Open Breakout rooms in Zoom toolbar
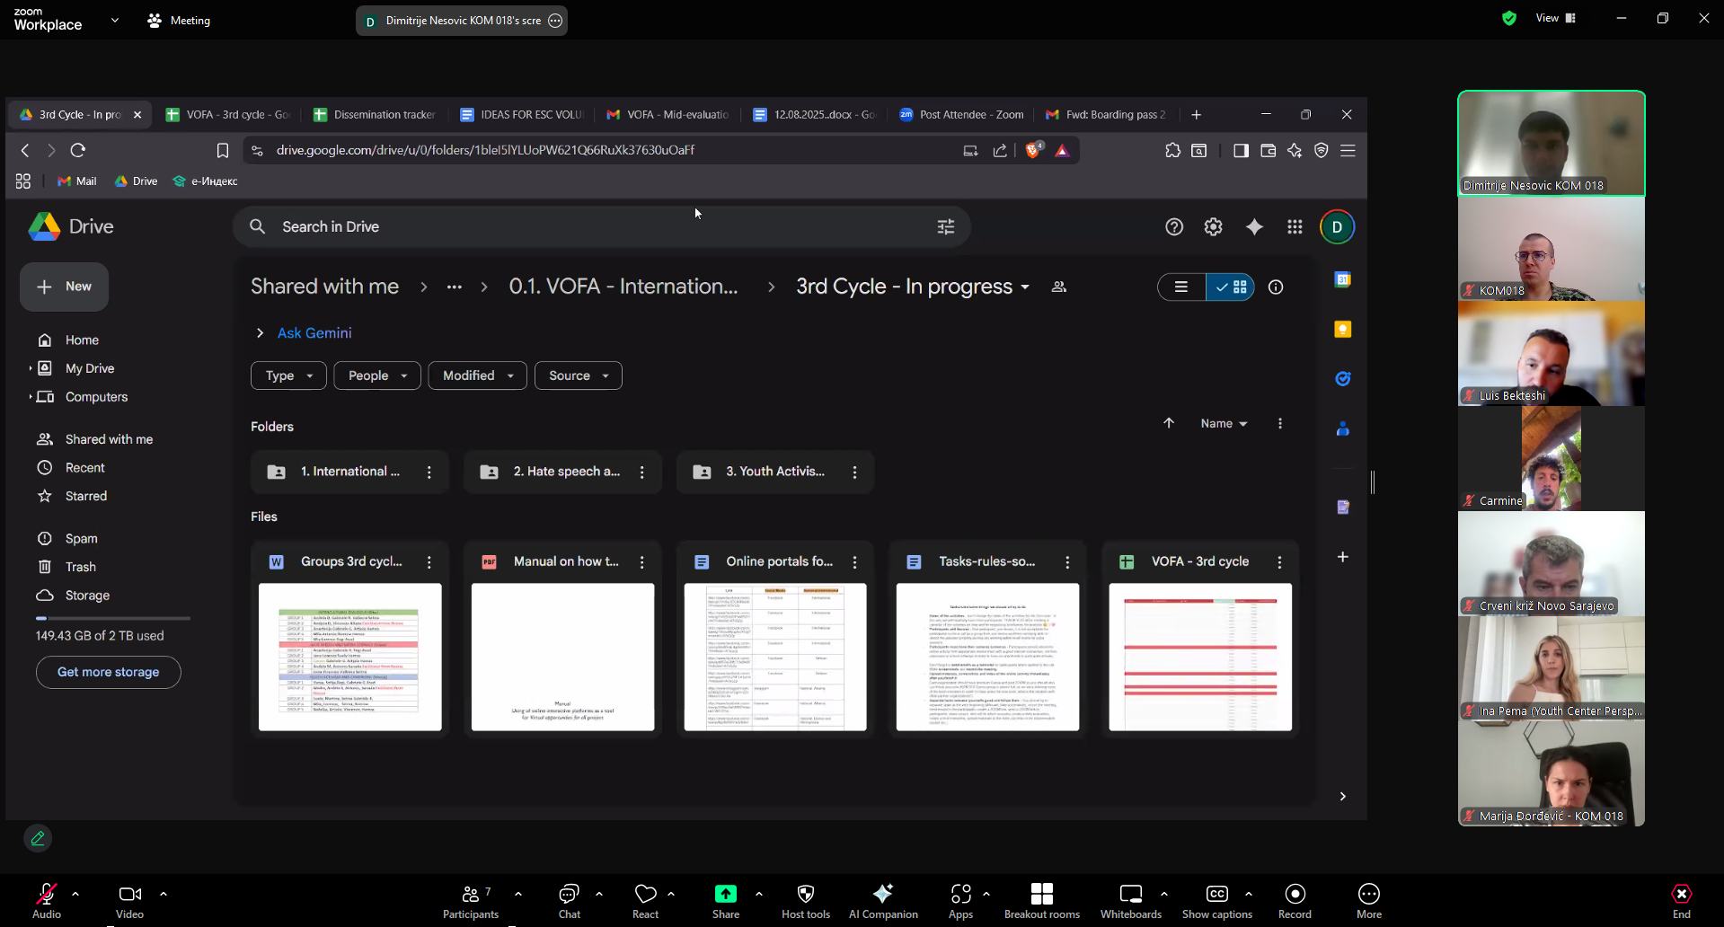The image size is (1724, 927). pos(1041,901)
